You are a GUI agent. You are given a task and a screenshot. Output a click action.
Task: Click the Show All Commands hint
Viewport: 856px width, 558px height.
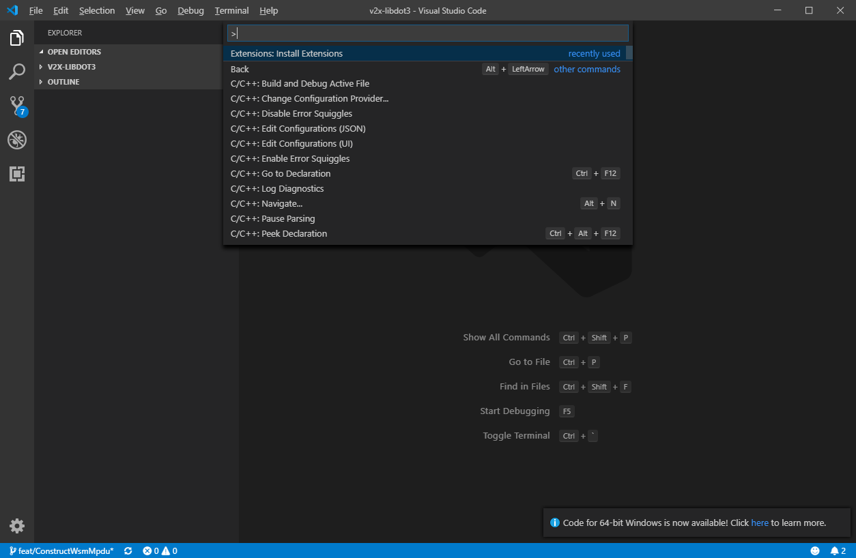506,338
